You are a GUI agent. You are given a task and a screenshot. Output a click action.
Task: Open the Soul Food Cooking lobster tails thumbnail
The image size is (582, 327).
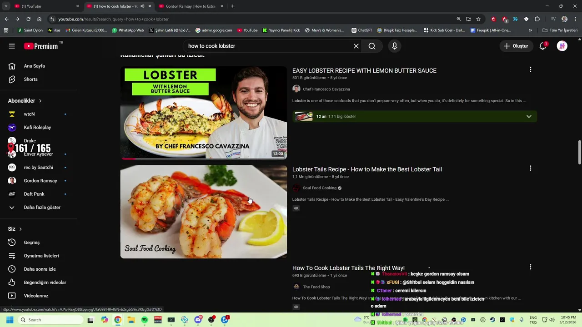pos(203,212)
